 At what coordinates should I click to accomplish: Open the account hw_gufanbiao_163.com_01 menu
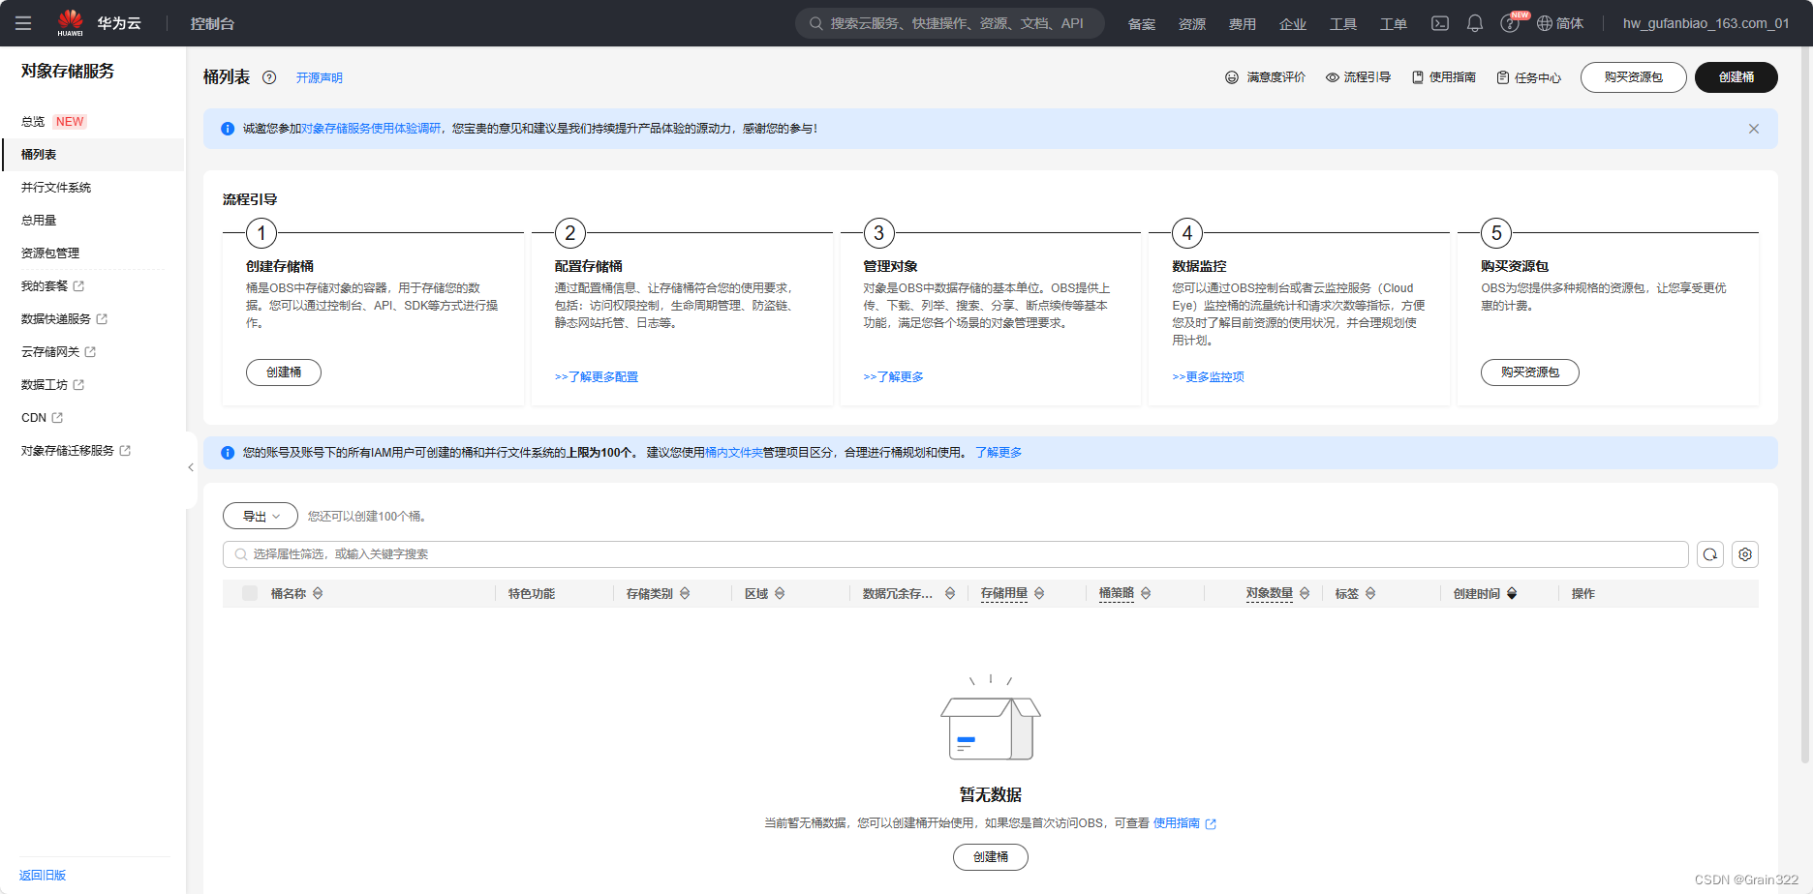(x=1705, y=23)
